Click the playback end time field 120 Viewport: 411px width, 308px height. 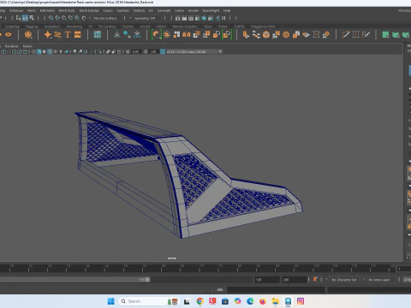[266, 280]
